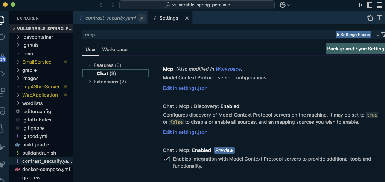Click Open Settings JSON icon
385x182 pixels.
pos(370,18)
